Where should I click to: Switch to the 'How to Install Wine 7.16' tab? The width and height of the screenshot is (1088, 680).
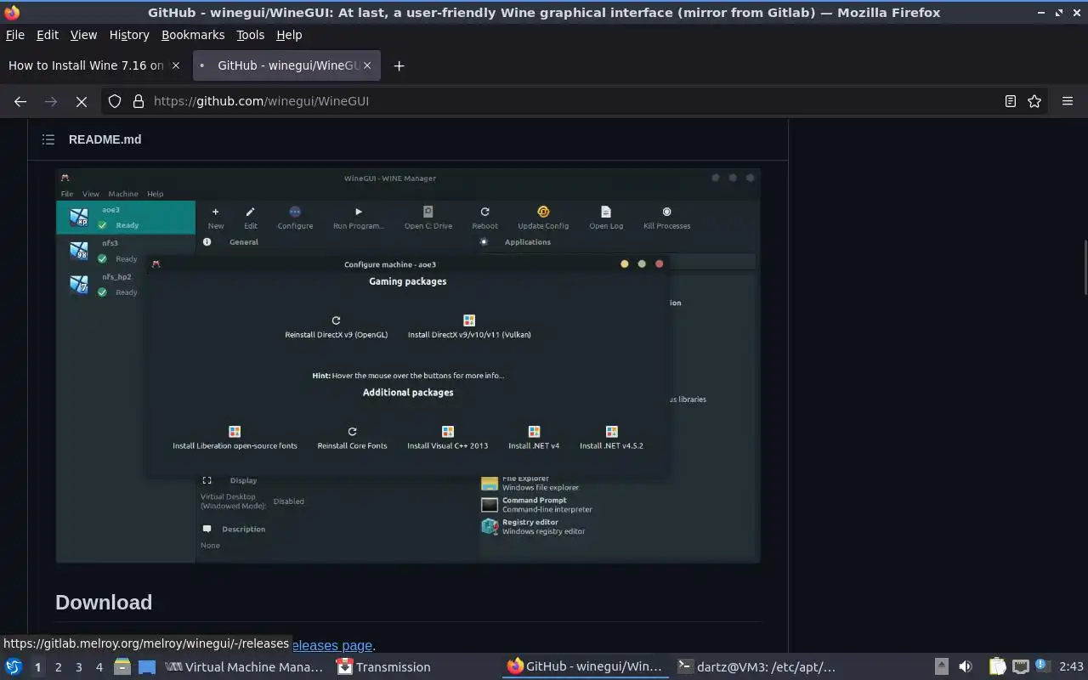coord(86,65)
